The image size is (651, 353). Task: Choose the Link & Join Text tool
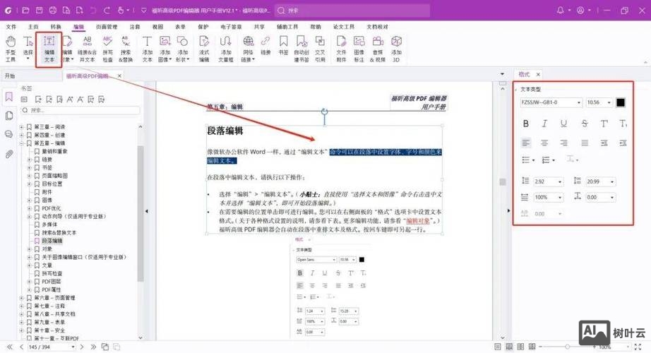(87, 48)
